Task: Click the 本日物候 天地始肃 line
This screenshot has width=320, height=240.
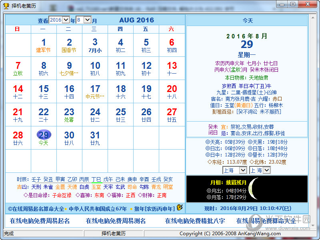Action: pyautogui.click(x=246, y=78)
